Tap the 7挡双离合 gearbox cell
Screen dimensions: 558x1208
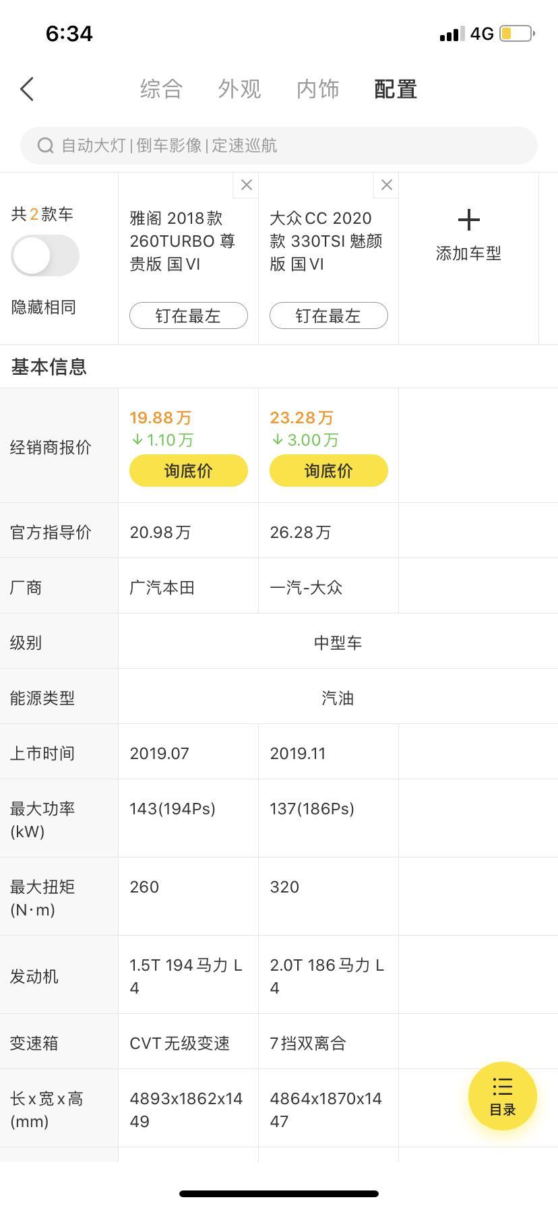pyautogui.click(x=329, y=1041)
